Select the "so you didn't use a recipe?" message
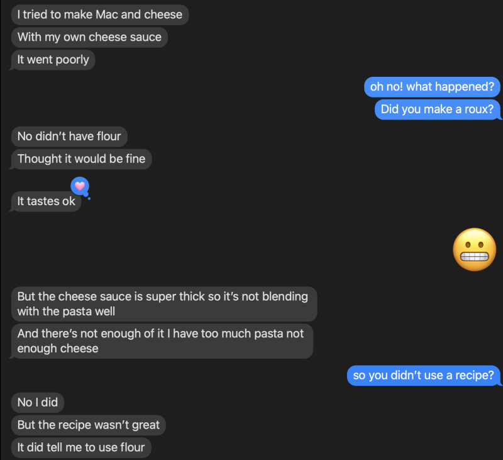 424,376
